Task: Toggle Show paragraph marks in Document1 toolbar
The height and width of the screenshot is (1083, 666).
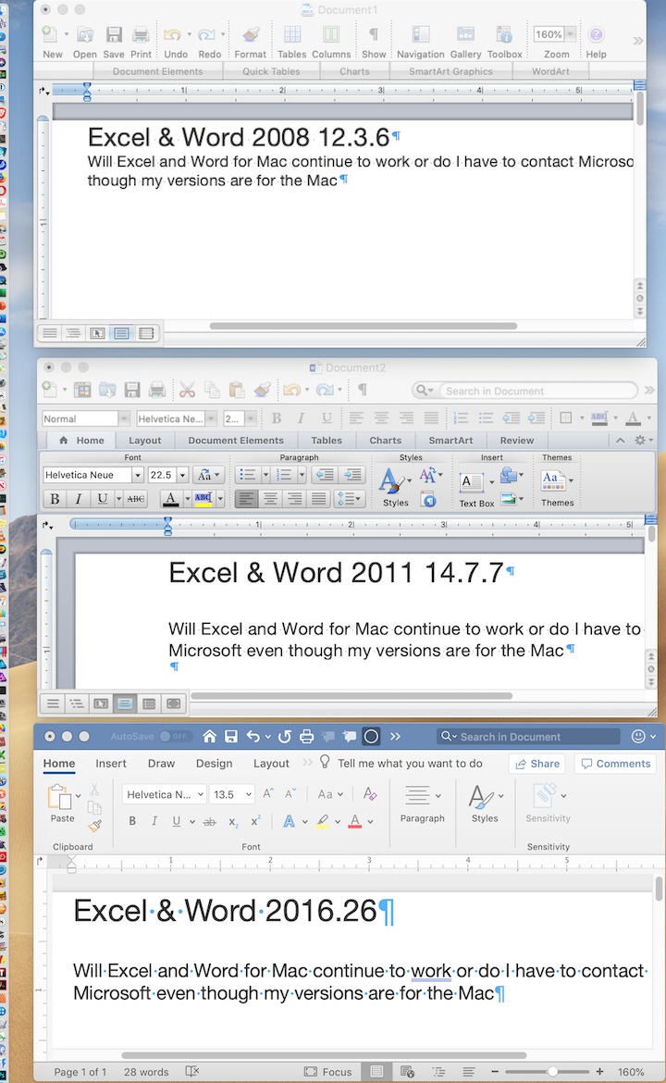Action: point(374,34)
